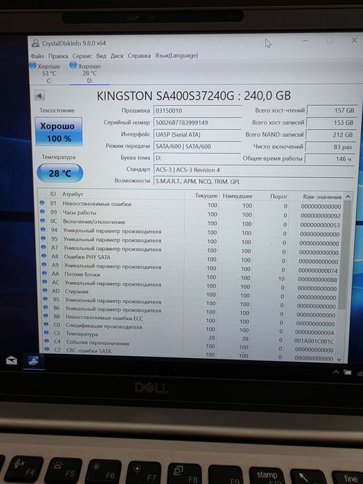363x484 pixels.
Task: Select the Ошибки PHY SATA attribute row
Action: coord(191,259)
